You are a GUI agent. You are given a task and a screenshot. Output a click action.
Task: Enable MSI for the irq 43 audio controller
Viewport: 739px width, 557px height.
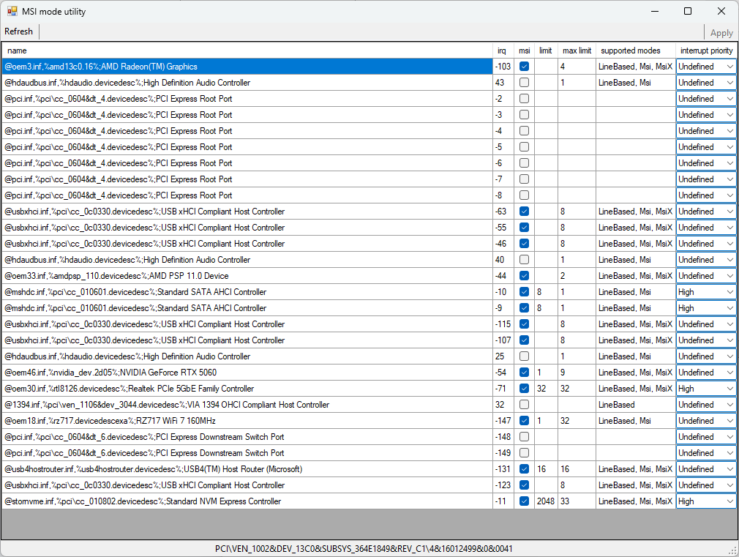click(524, 83)
